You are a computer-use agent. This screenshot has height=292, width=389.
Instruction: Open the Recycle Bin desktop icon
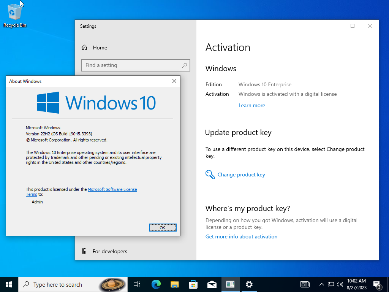(15, 15)
